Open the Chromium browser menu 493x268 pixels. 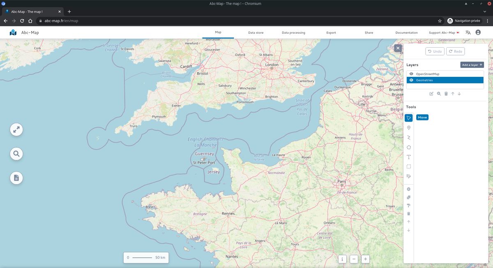[487, 21]
